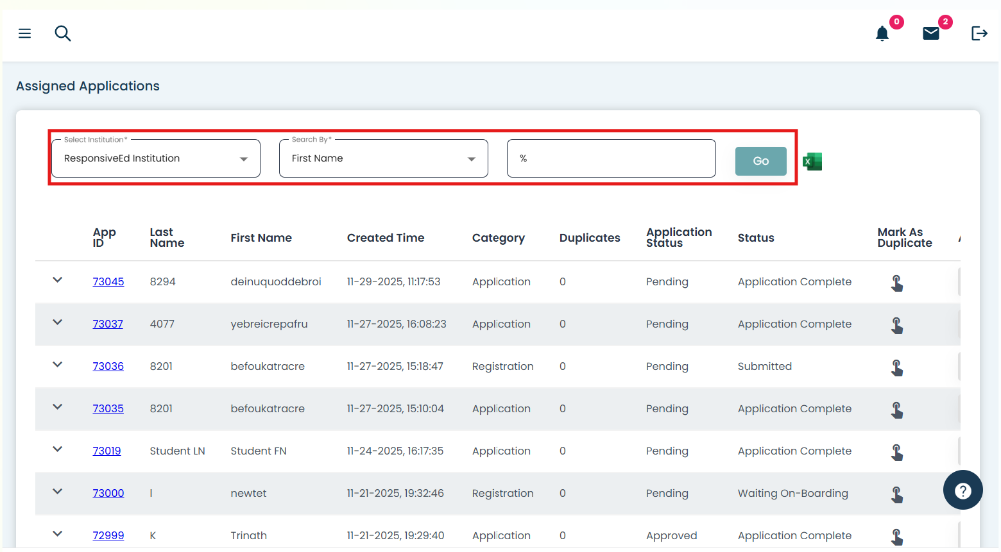Open the mail messages icon
The height and width of the screenshot is (552, 1001).
pyautogui.click(x=930, y=33)
